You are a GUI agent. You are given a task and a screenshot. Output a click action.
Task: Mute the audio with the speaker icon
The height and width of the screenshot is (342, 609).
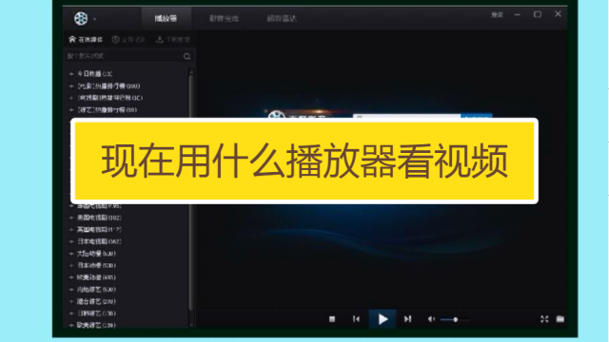coord(431,319)
